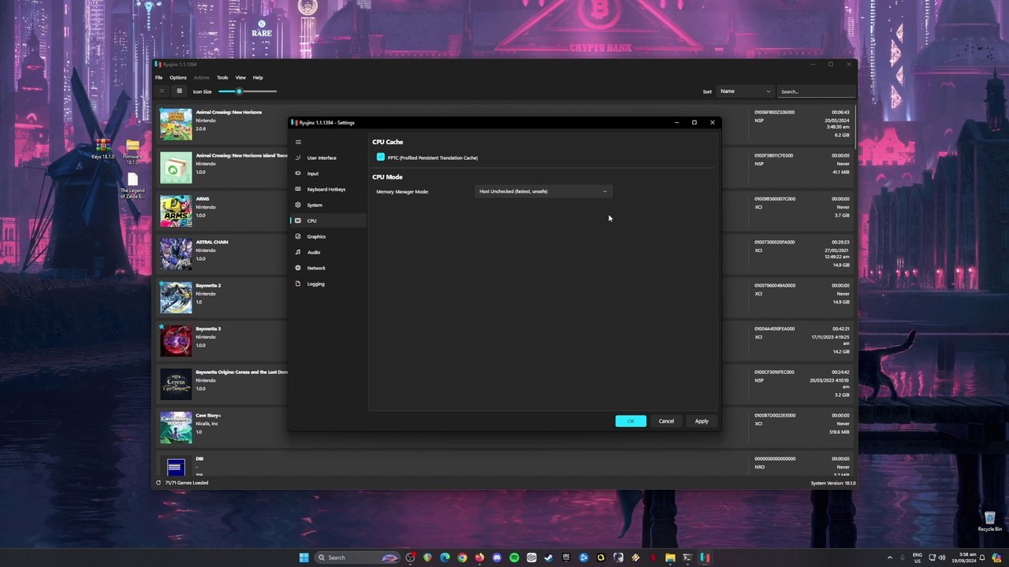The height and width of the screenshot is (567, 1009).
Task: Open the Sort by Name dropdown
Action: click(x=744, y=91)
